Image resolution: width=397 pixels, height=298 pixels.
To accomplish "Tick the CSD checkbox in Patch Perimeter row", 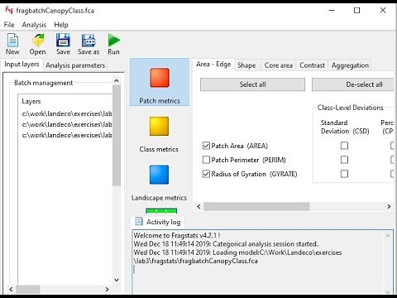I will pos(344,160).
